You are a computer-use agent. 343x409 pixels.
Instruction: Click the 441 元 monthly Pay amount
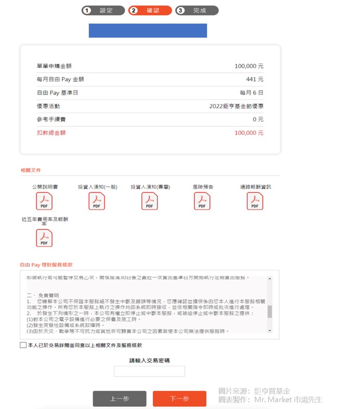[x=255, y=79]
